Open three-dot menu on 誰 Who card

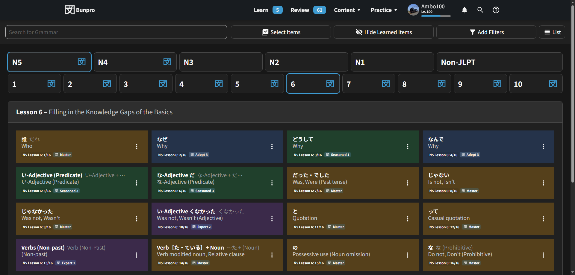[x=137, y=147]
